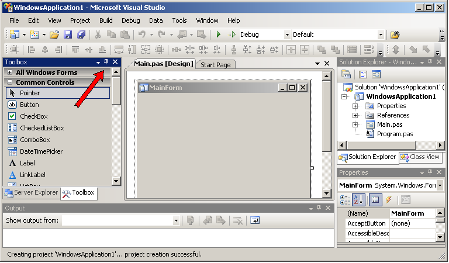
Task: Click the Open File toolbar icon
Action: (54, 35)
